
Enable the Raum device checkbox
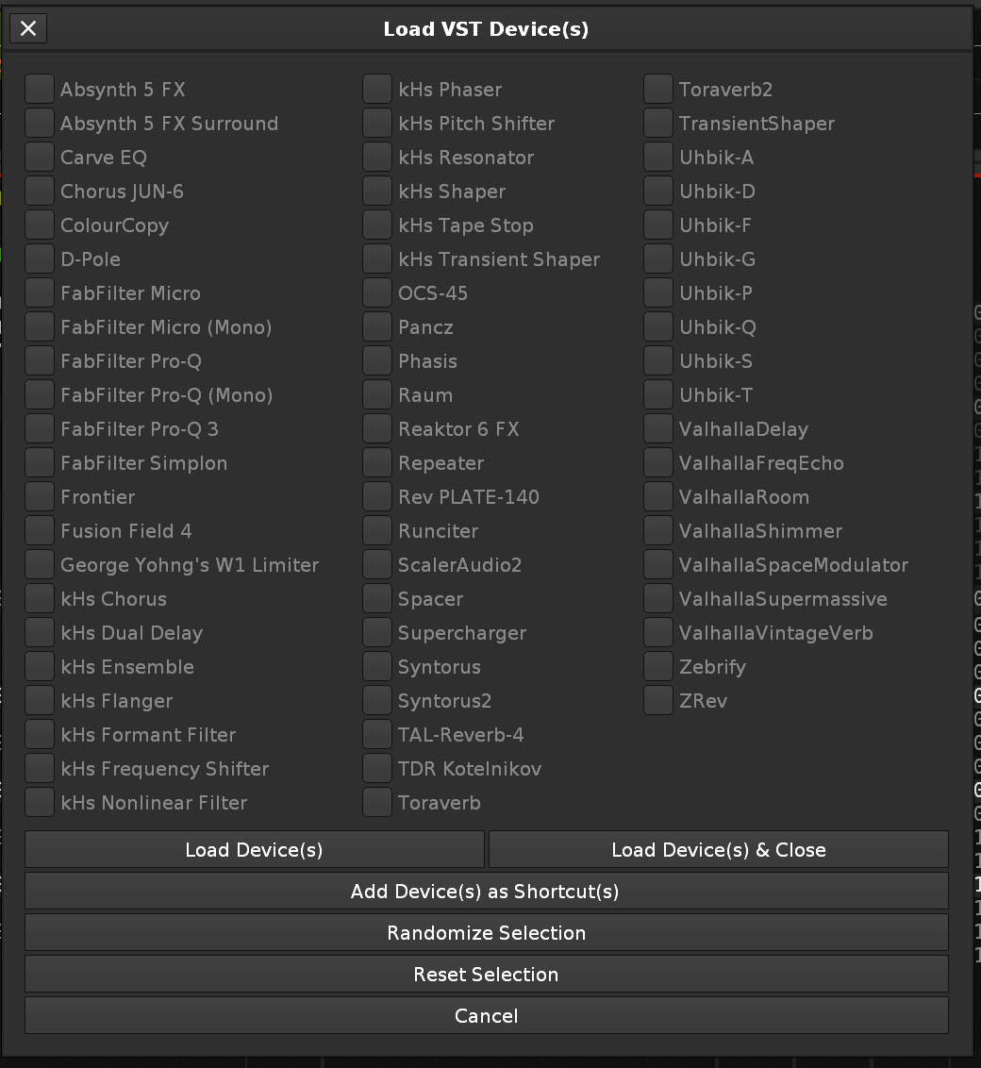tap(377, 395)
